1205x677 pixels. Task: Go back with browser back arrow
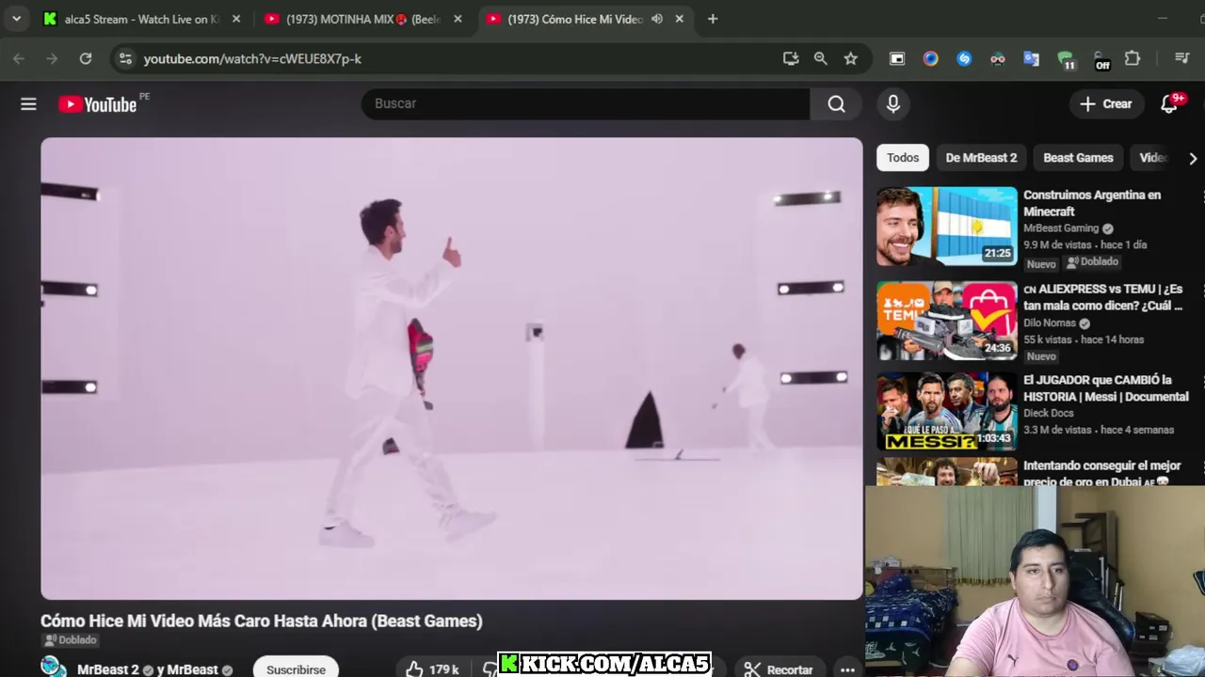click(x=19, y=58)
